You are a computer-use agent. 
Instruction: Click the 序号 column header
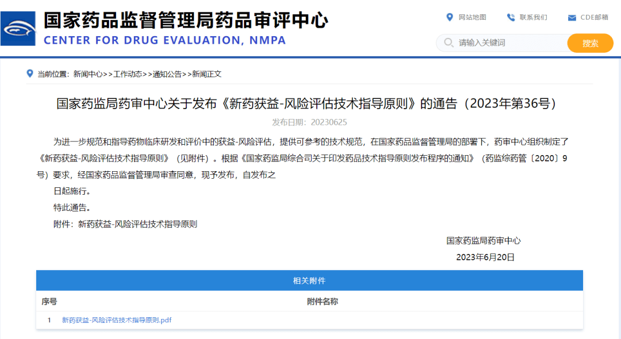point(49,301)
